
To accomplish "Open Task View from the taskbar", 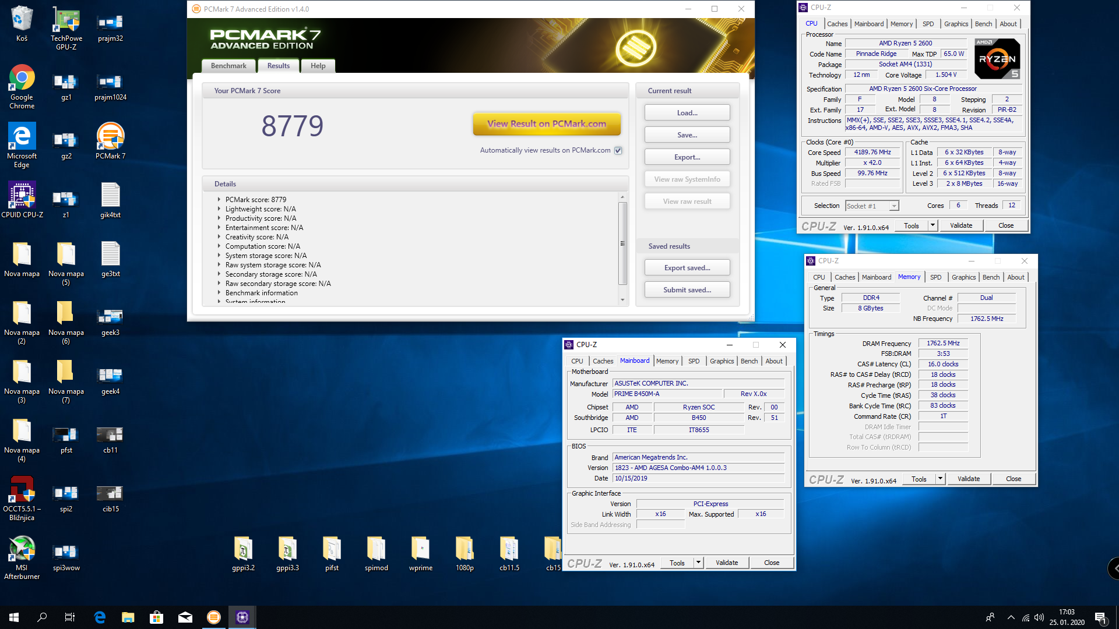I will [70, 617].
